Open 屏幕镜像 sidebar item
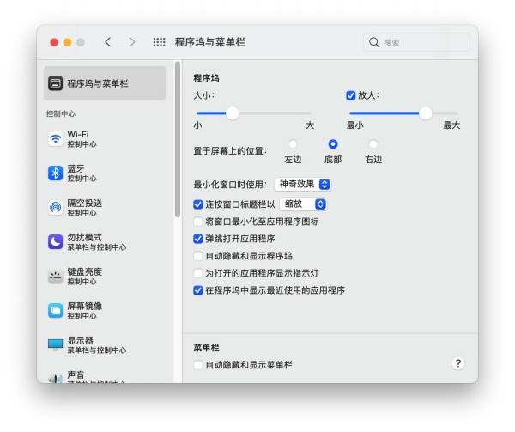The height and width of the screenshot is (432, 515). coord(106,310)
